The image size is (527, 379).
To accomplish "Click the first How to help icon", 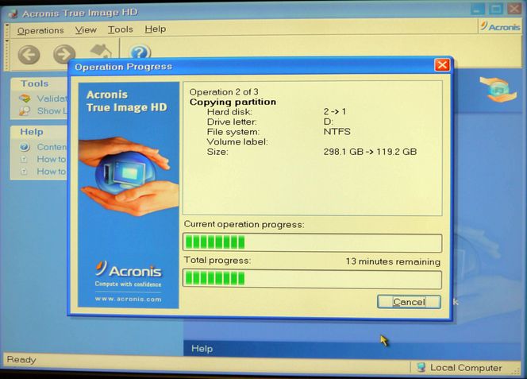I will 24,159.
